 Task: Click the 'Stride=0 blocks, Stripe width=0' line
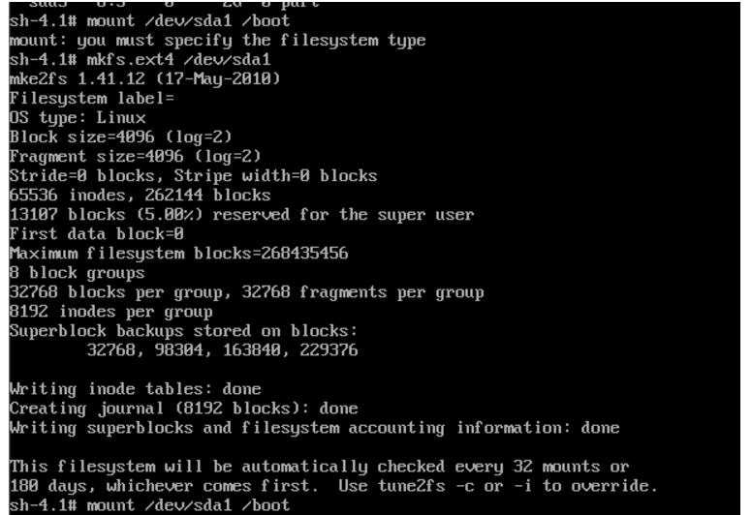pos(193,176)
